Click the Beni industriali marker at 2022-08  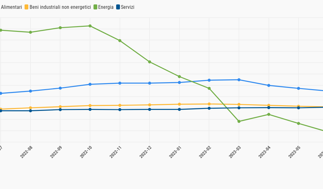(x=31, y=108)
